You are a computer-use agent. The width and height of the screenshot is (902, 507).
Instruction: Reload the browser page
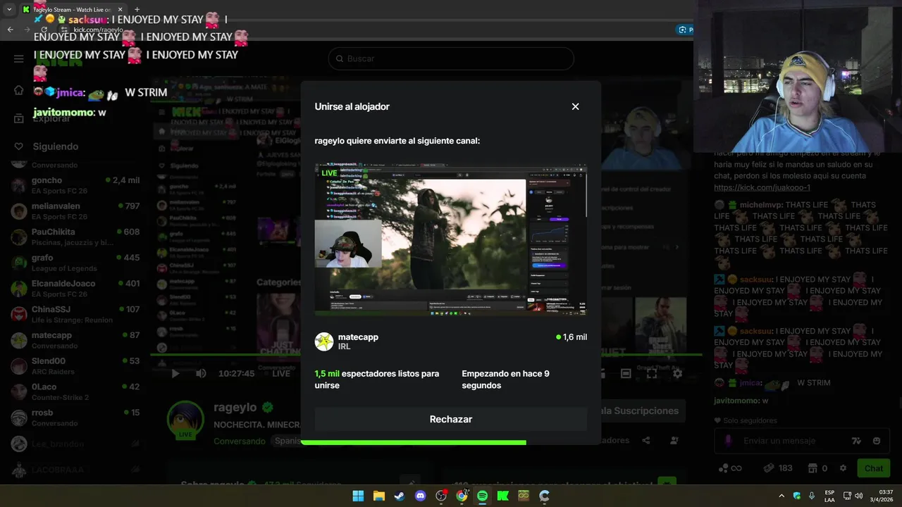click(44, 30)
